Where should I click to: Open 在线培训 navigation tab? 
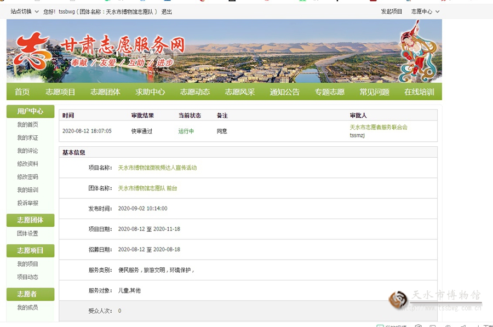pos(419,92)
